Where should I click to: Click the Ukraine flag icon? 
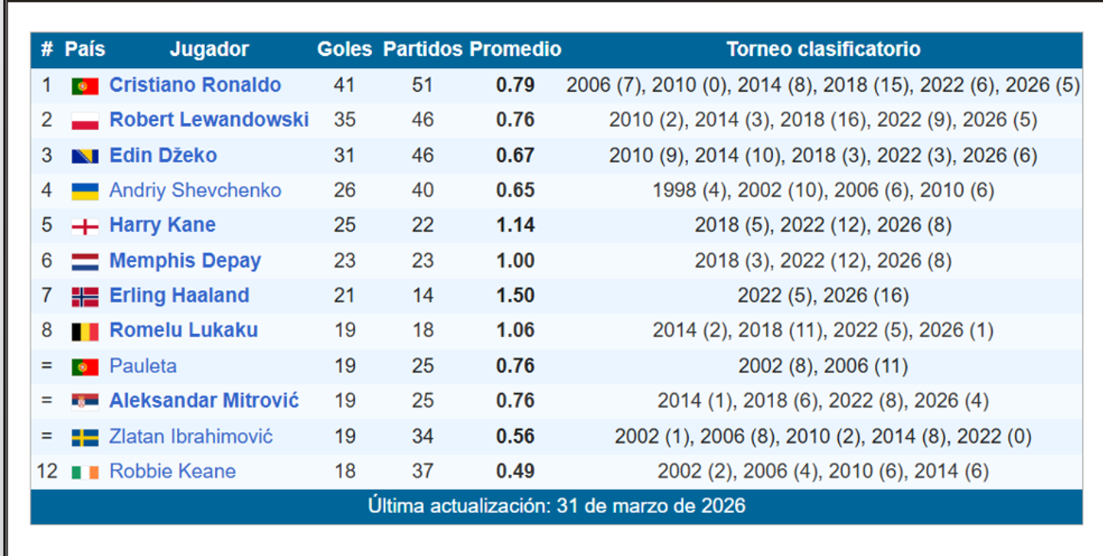click(x=85, y=191)
